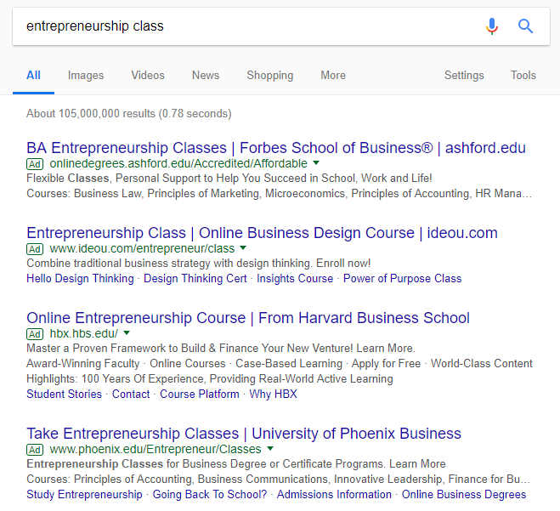Select the Shopping tab
The width and height of the screenshot is (560, 511).
270,76
